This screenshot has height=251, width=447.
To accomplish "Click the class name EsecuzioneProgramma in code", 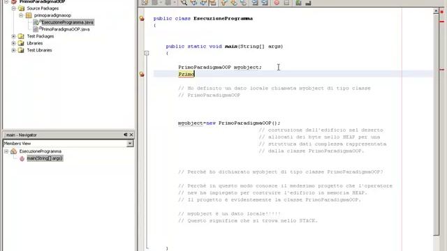I will (223, 19).
